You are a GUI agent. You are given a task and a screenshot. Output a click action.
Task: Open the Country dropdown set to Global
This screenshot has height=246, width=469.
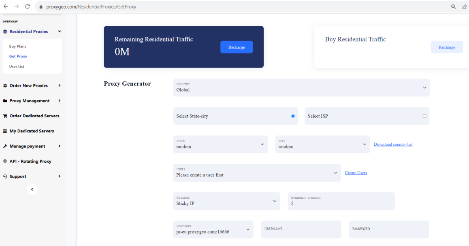301,87
